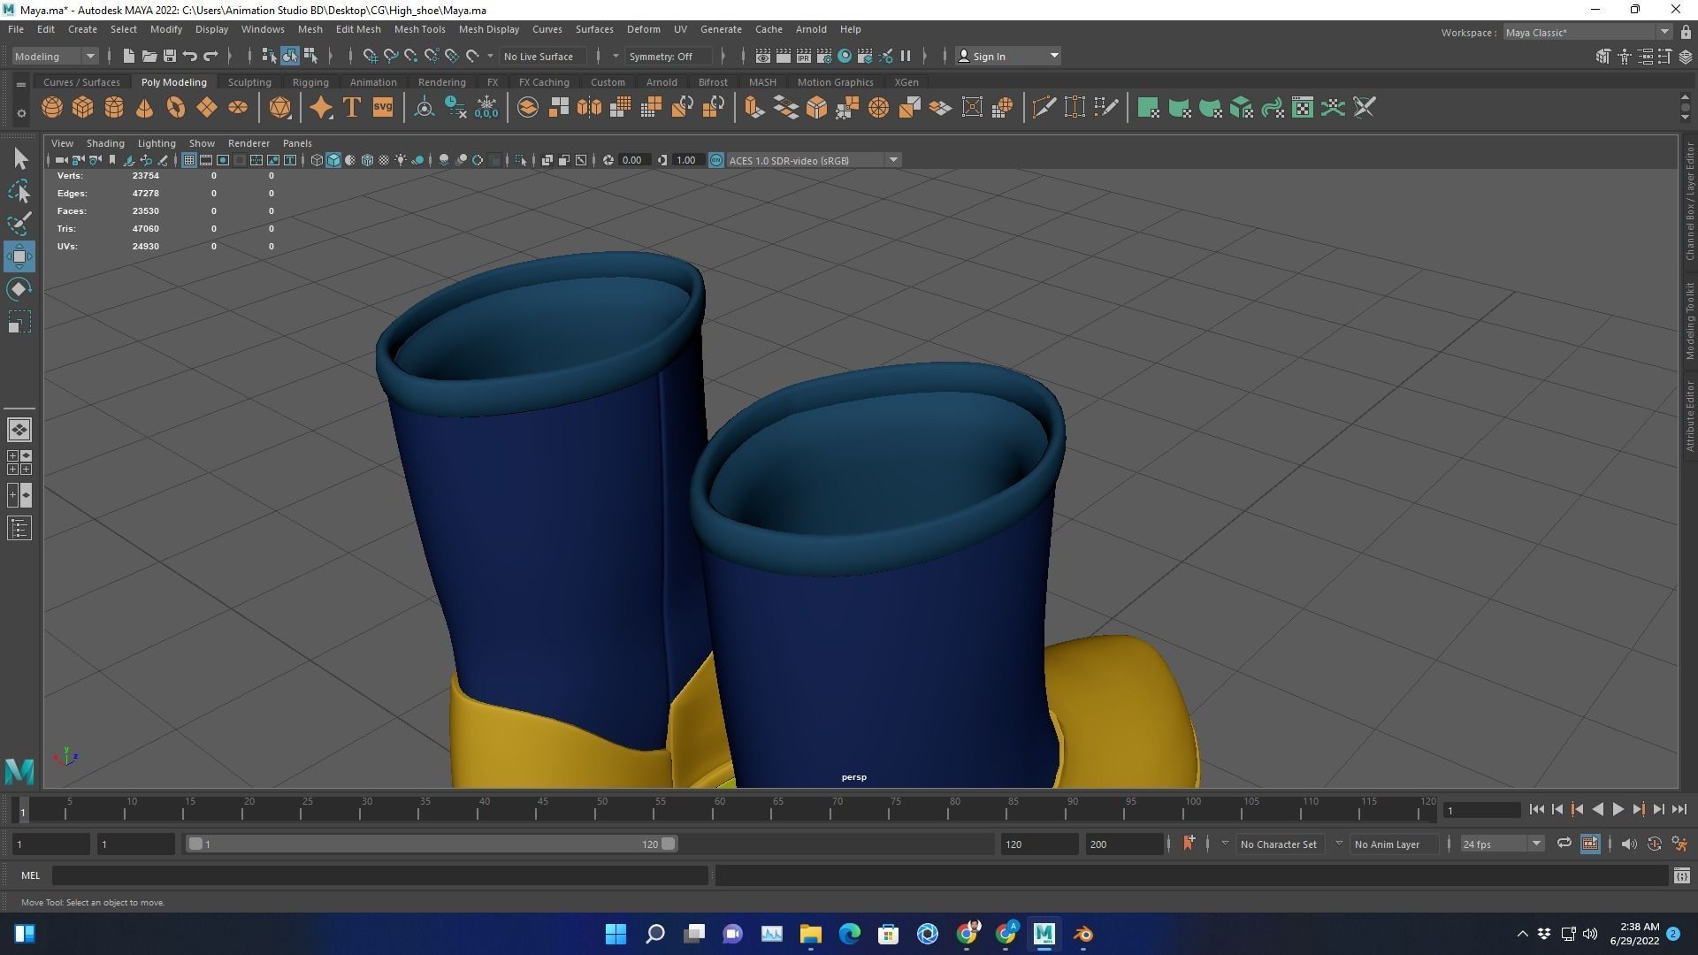
Task: Open the Multi-Cut tool on shelf
Action: [x=1044, y=108]
